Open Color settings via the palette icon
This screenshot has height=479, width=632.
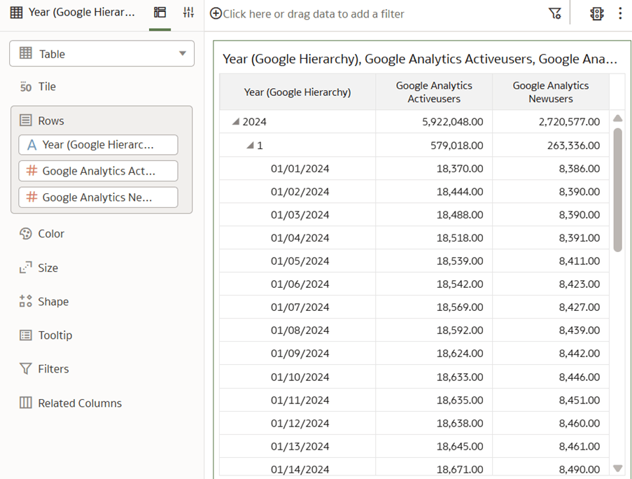point(26,233)
